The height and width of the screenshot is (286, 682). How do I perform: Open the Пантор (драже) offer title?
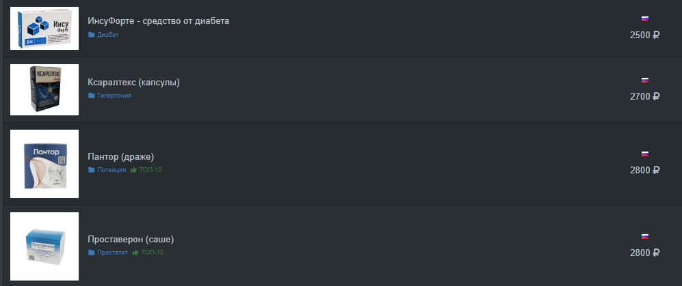[x=121, y=157]
